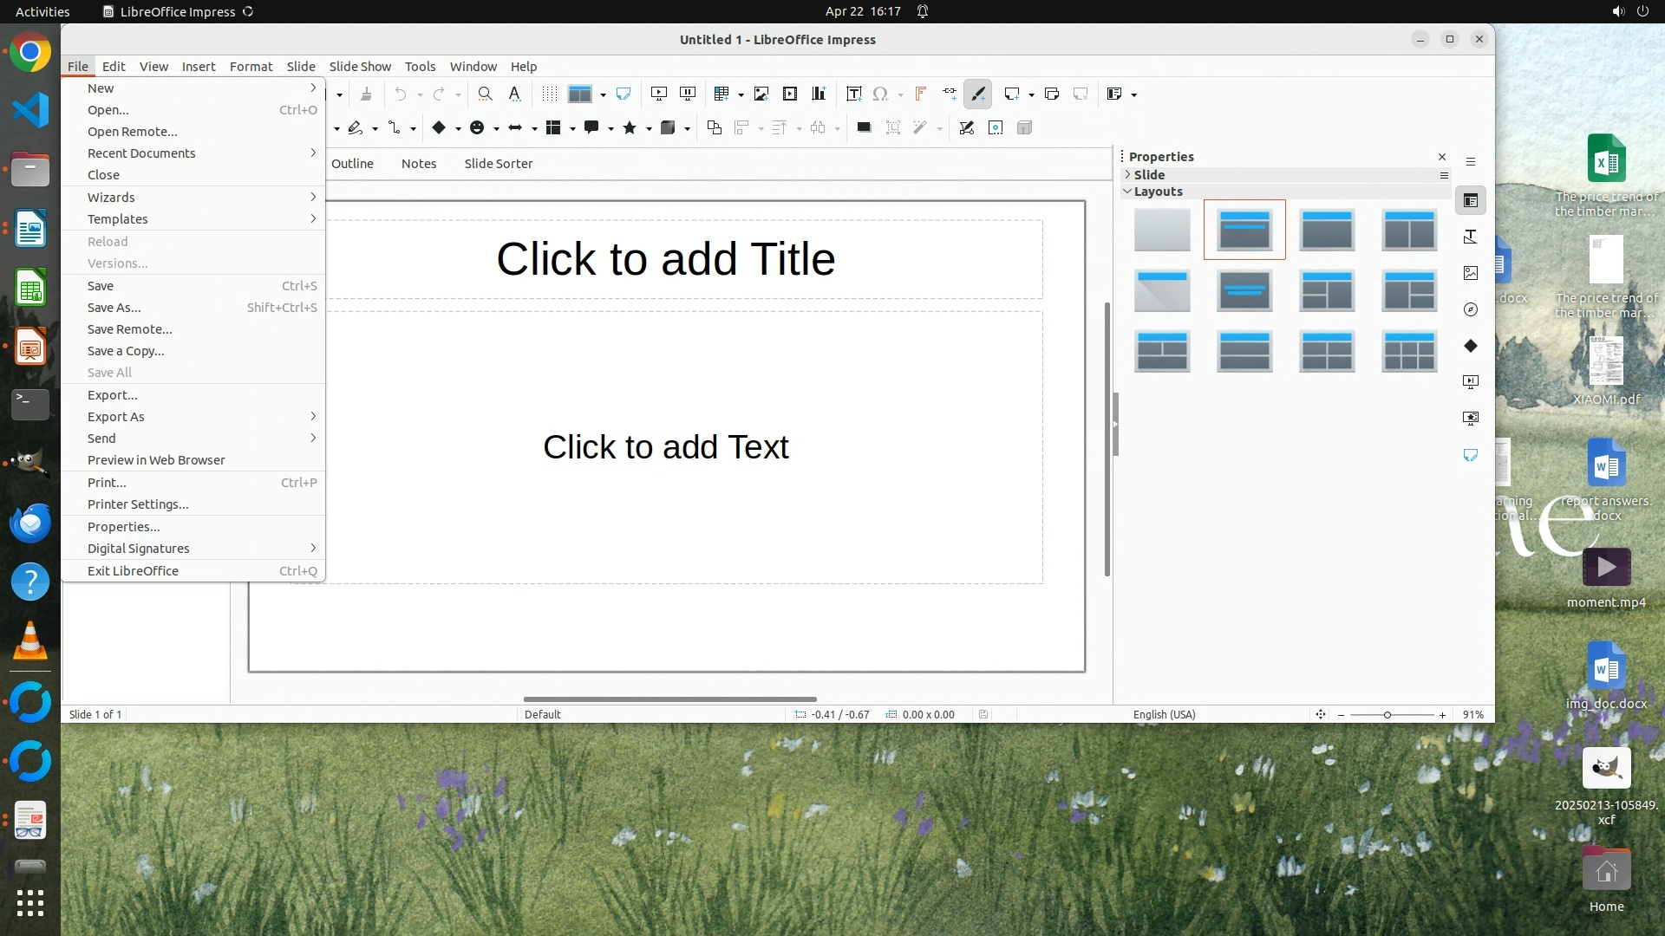Switch to the Slide Sorter tab
Image resolution: width=1665 pixels, height=936 pixels.
pos(498,164)
